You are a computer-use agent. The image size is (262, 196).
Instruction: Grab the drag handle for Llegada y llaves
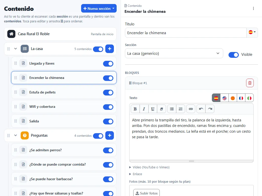(16, 63)
